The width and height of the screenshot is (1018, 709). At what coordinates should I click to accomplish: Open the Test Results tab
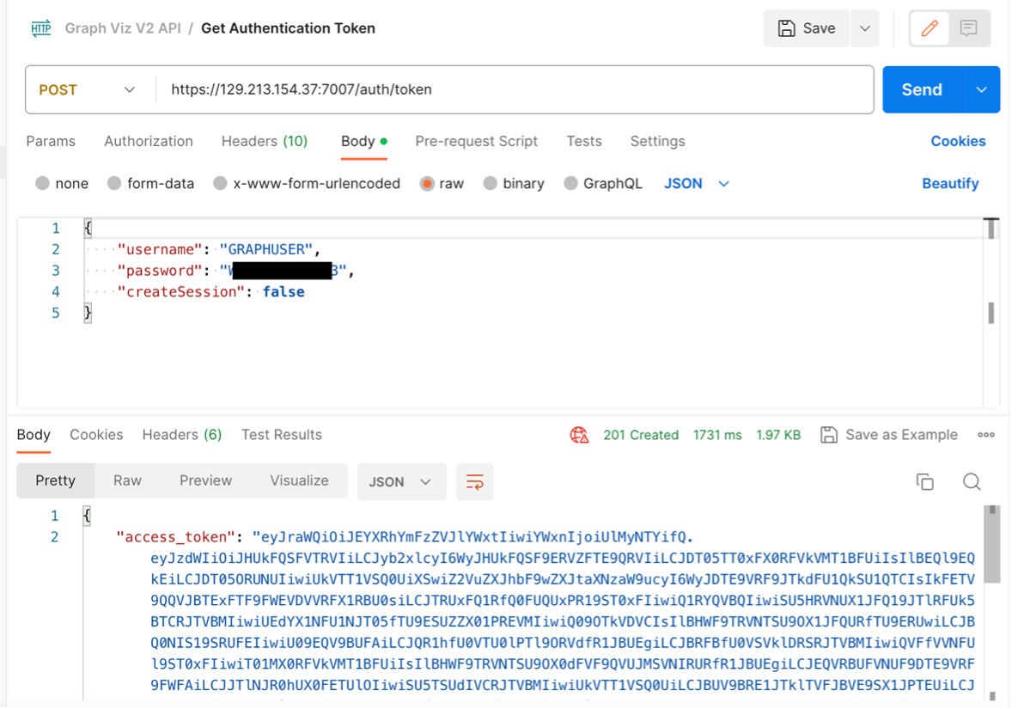[281, 434]
